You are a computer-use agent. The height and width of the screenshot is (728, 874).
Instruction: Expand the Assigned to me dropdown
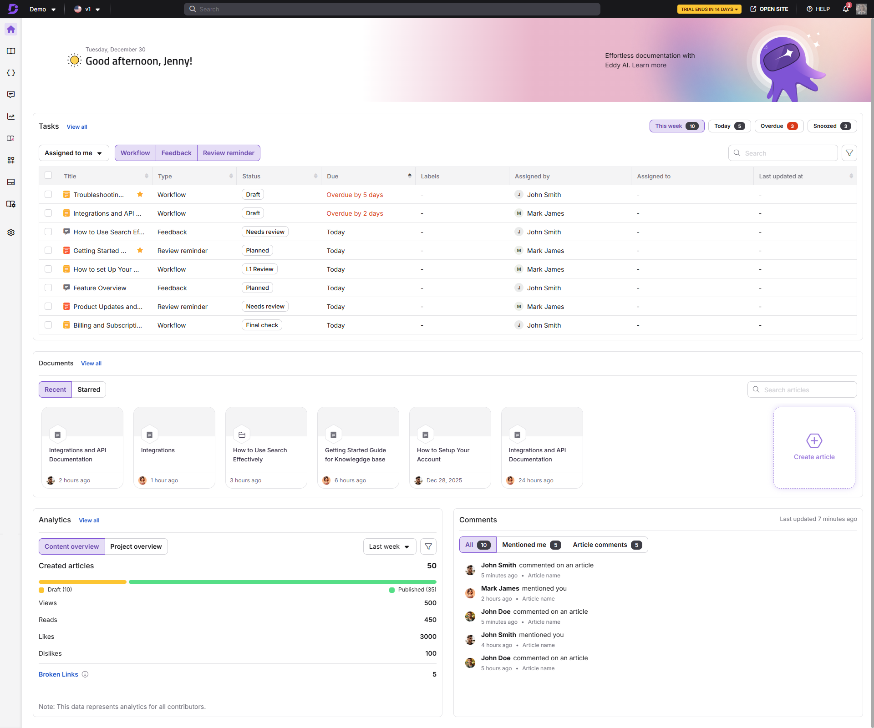pyautogui.click(x=73, y=153)
